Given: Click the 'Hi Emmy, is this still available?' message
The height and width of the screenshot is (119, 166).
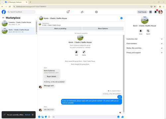Looking at the screenshot, I should pos(54,82).
